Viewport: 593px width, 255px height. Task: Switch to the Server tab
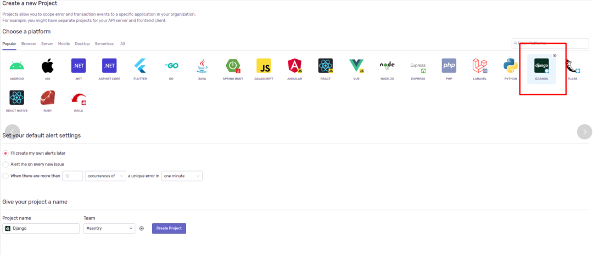[47, 44]
